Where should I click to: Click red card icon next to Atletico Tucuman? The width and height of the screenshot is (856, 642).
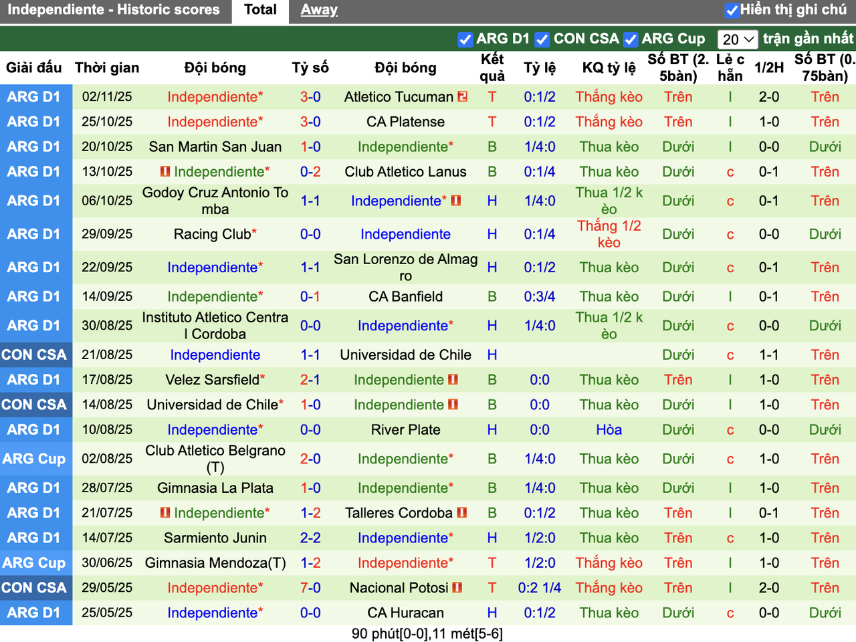(x=463, y=97)
